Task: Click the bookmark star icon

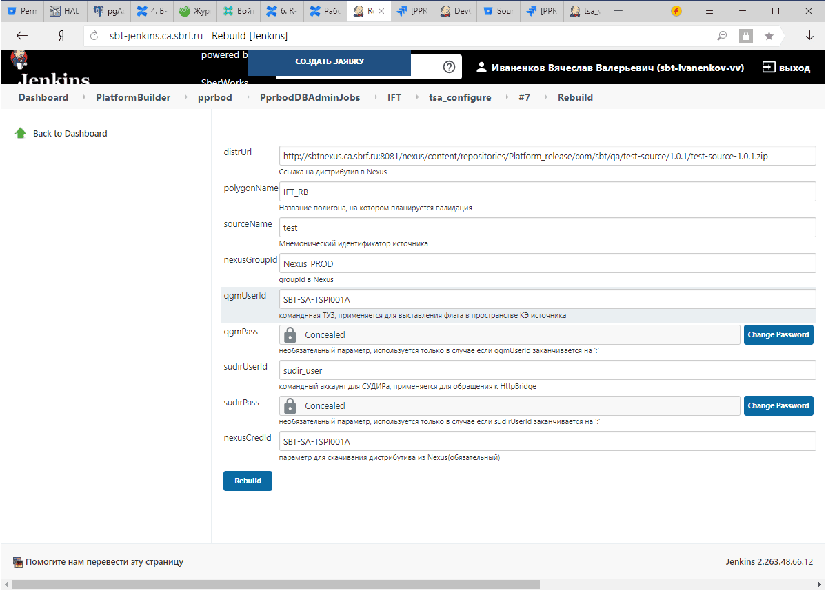Action: pyautogui.click(x=769, y=36)
